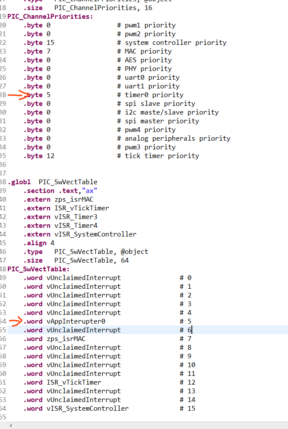Click the '# 1' vector comment

(x=185, y=287)
